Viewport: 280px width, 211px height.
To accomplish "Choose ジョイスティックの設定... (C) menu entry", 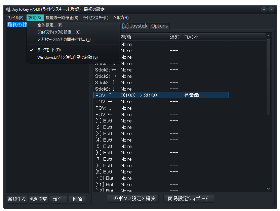I will tap(73, 32).
